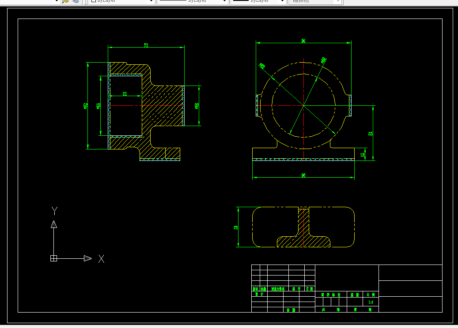
Task: Select the ø56 bore diameter dimension text
Action: [98, 106]
